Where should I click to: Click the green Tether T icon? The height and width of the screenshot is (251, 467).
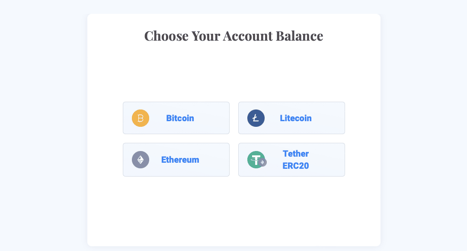point(256,160)
